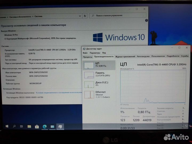Refresh the Control Panel address bar
This screenshot has height=144, width=192.
[x=85, y=16]
